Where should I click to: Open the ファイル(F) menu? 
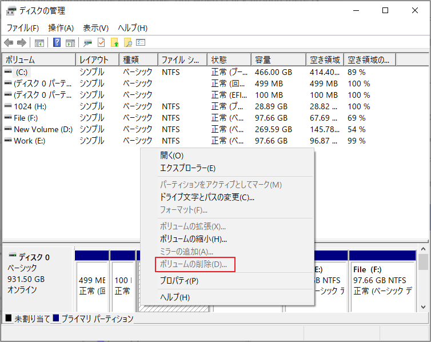coord(22,28)
